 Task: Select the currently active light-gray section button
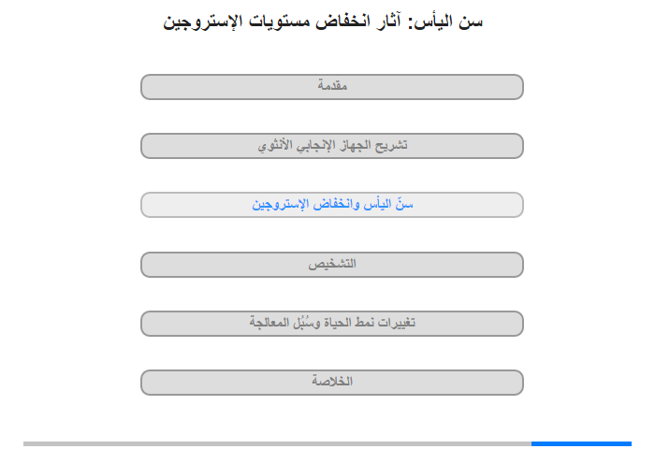click(332, 205)
